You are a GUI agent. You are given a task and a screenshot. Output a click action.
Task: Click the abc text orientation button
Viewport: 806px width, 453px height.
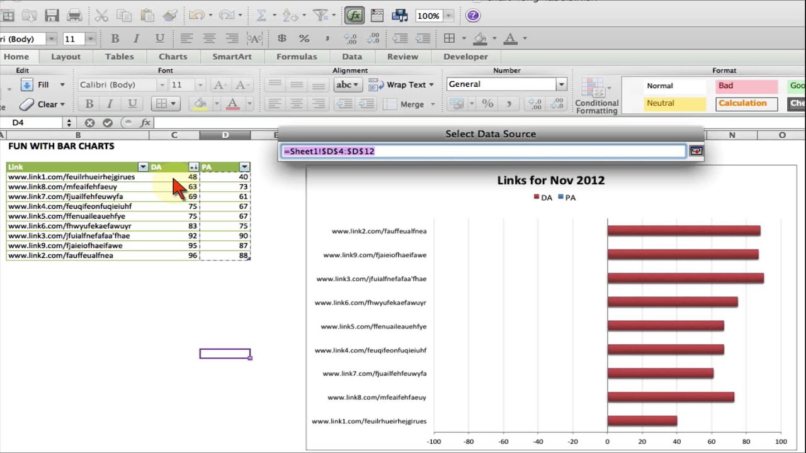[347, 85]
